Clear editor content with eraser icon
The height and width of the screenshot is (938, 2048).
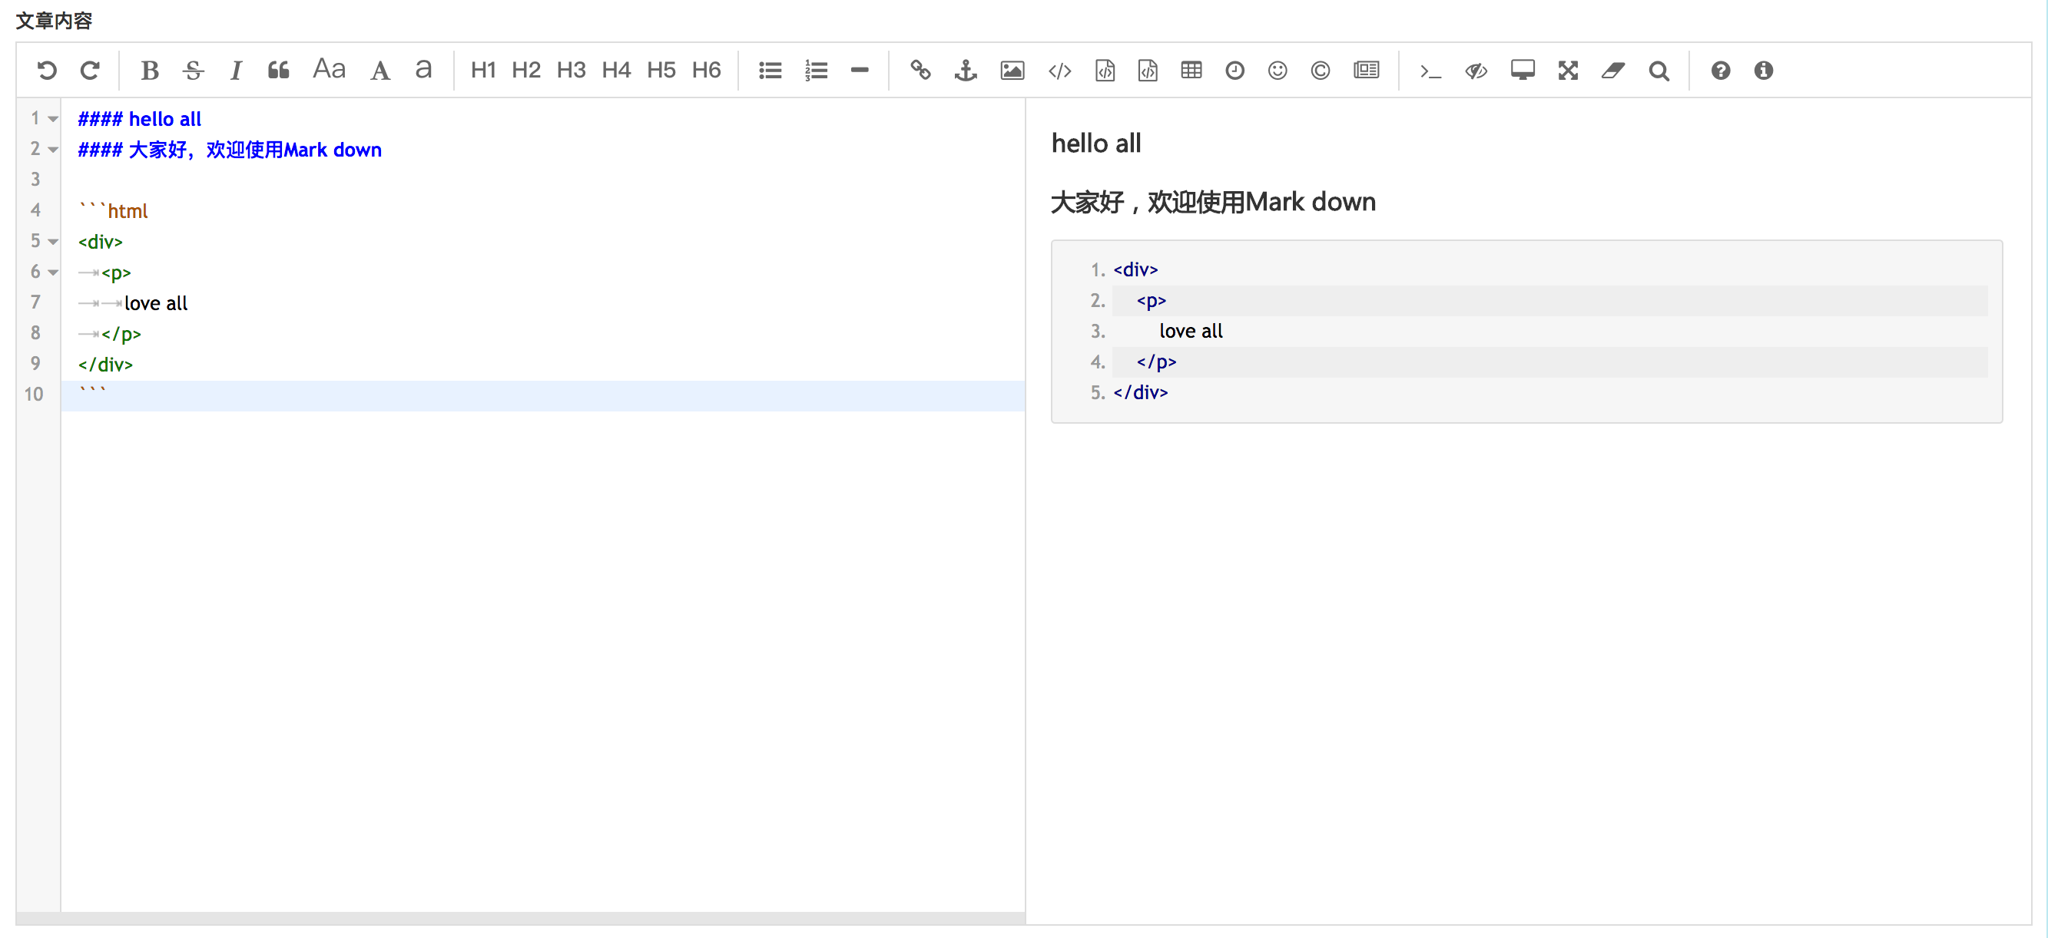1612,71
